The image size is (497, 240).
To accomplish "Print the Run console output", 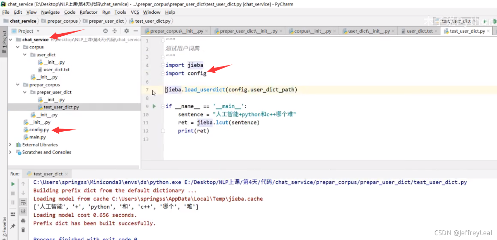I will 23,220.
